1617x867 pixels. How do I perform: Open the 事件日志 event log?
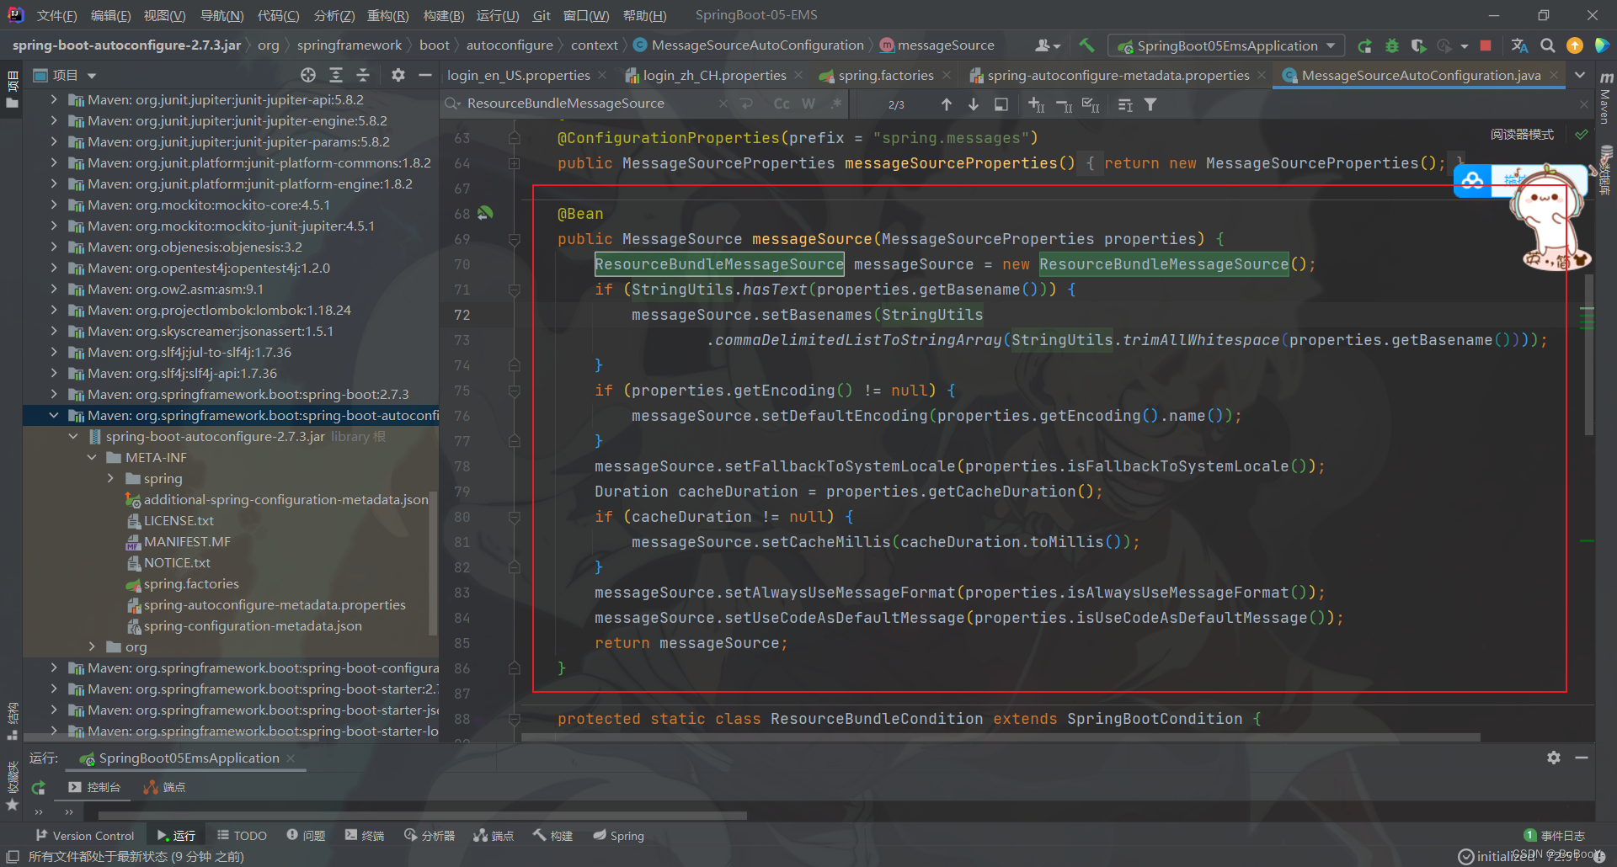[1555, 835]
